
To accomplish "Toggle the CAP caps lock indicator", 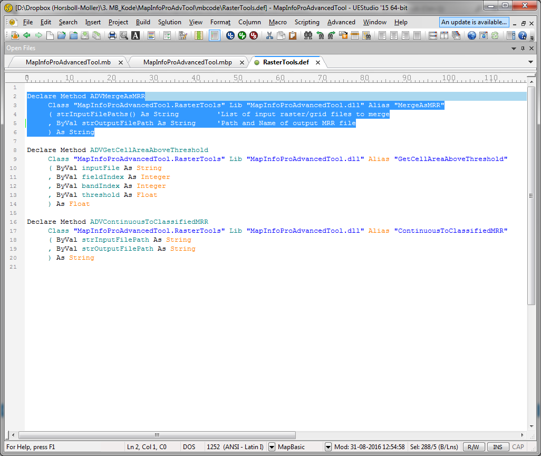I will (x=518, y=447).
